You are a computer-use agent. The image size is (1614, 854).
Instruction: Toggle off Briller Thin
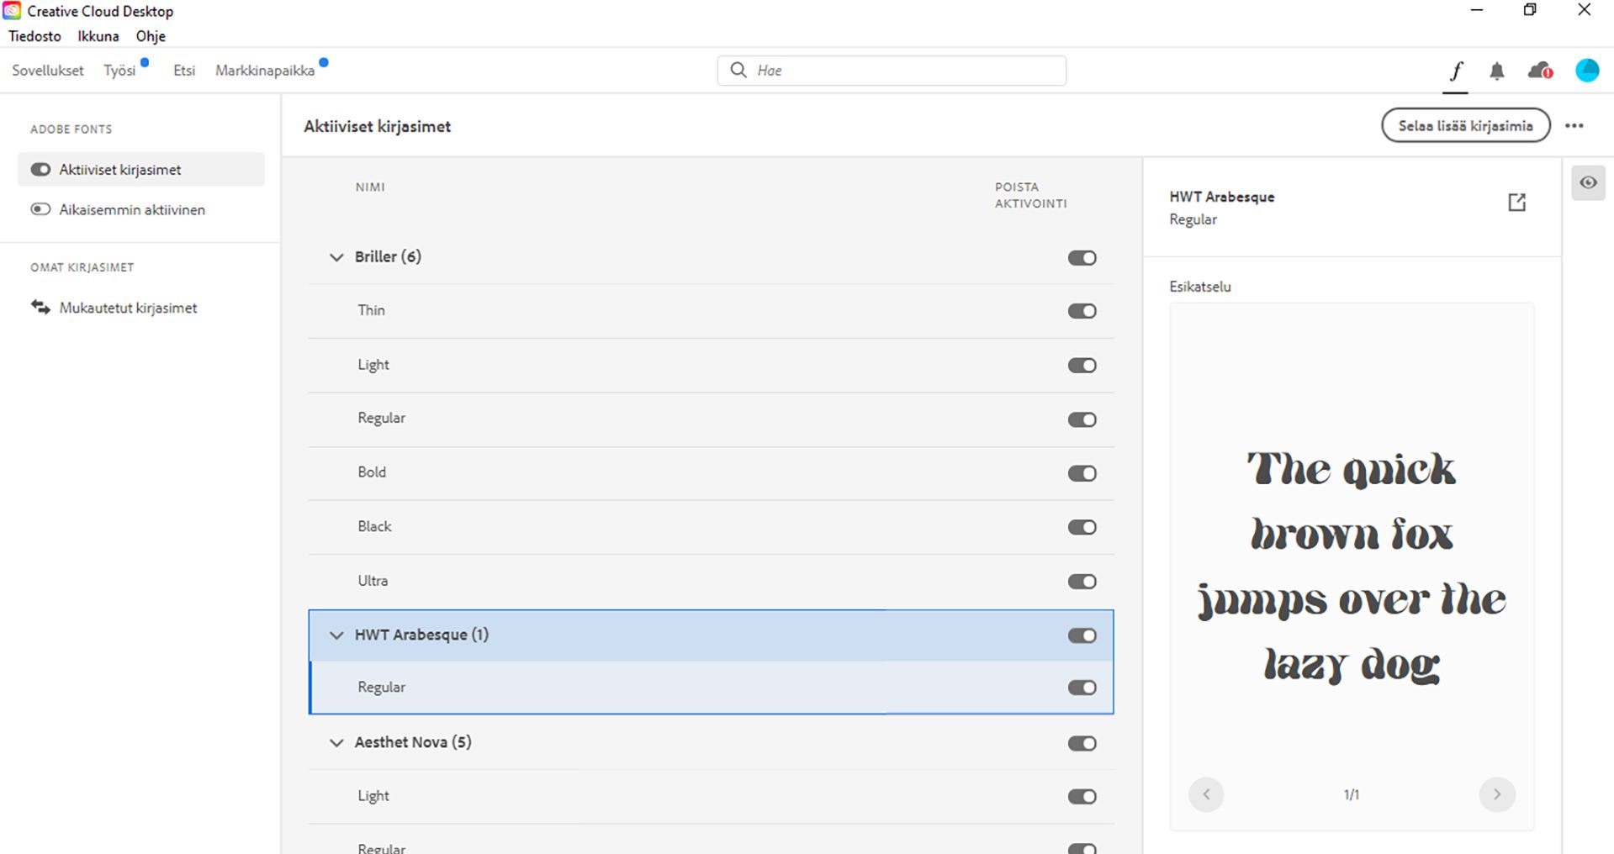1082,311
